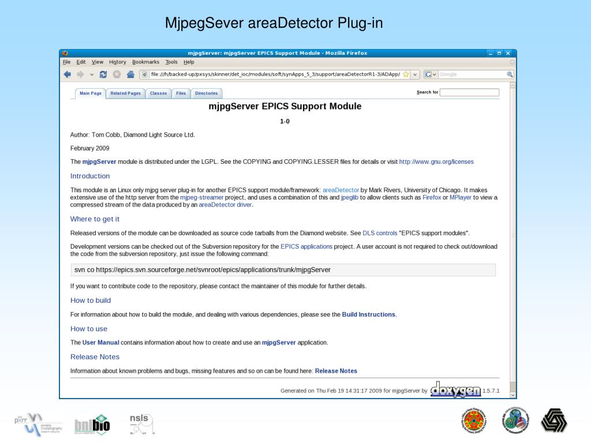591x443 pixels.
Task: Follow the mjpgServer link in license sentence
Action: pos(99,162)
